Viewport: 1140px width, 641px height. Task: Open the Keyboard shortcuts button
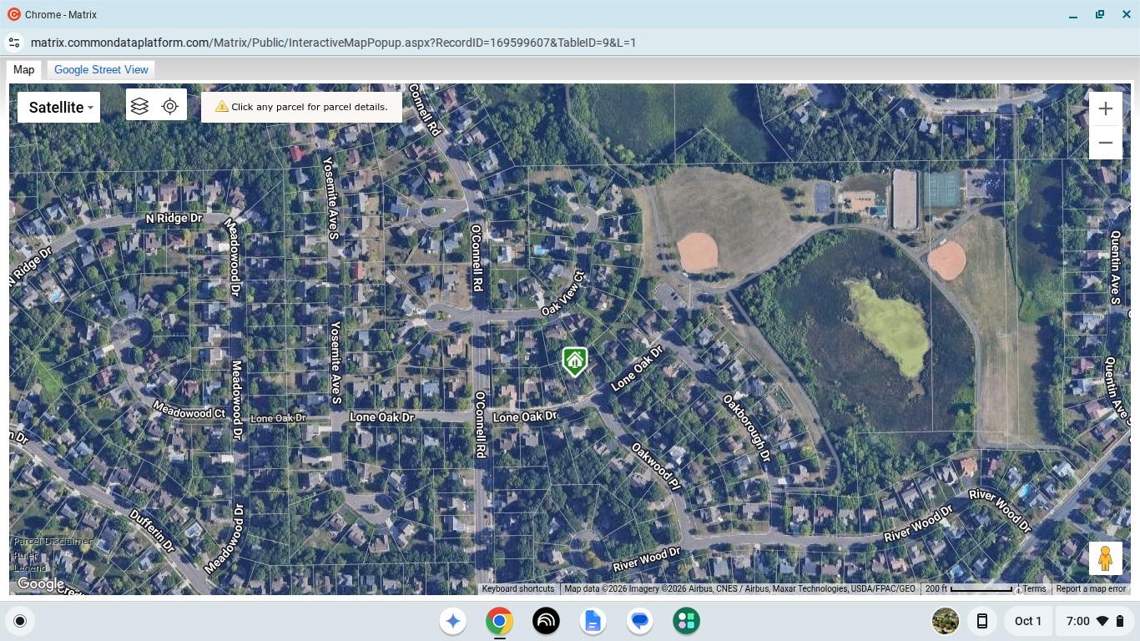tap(518, 588)
